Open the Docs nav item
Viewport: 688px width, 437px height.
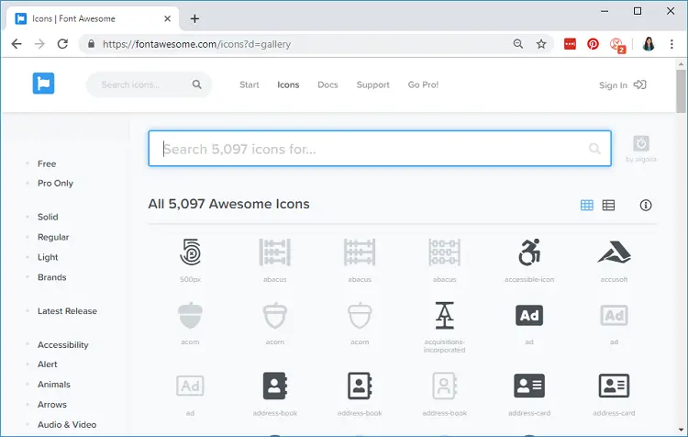tap(327, 84)
